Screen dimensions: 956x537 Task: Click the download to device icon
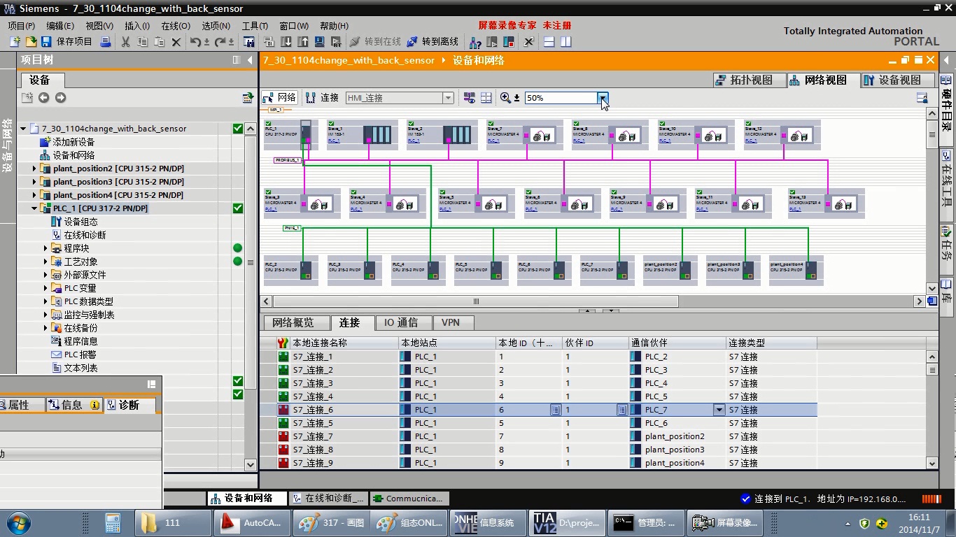click(x=287, y=42)
